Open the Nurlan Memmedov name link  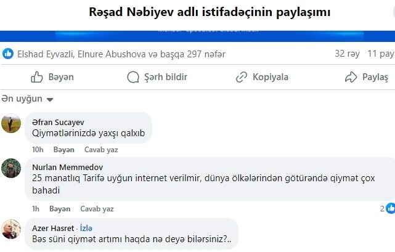pos(68,167)
